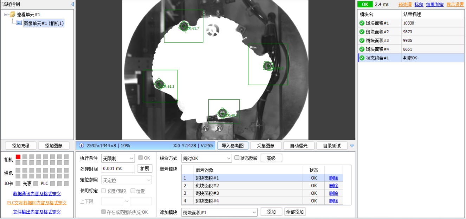Click the 模块名 column header
This screenshot has width=466, height=219.
coord(379,14)
